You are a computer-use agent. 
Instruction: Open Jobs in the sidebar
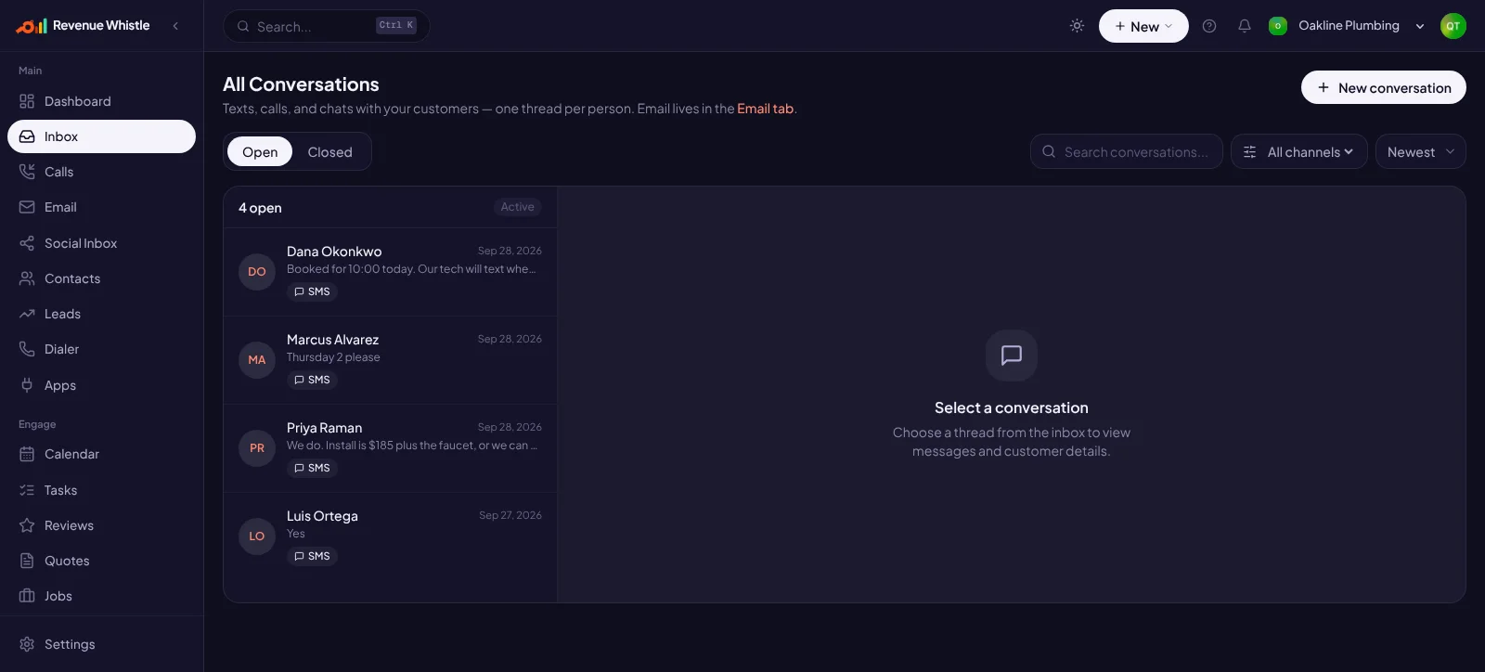pyautogui.click(x=101, y=596)
